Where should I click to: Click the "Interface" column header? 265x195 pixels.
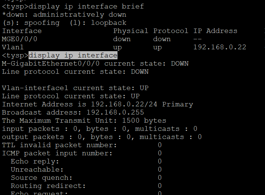point(22,31)
